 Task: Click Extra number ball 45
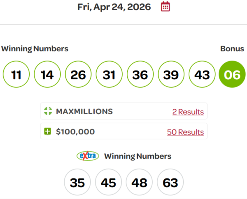[108, 182]
